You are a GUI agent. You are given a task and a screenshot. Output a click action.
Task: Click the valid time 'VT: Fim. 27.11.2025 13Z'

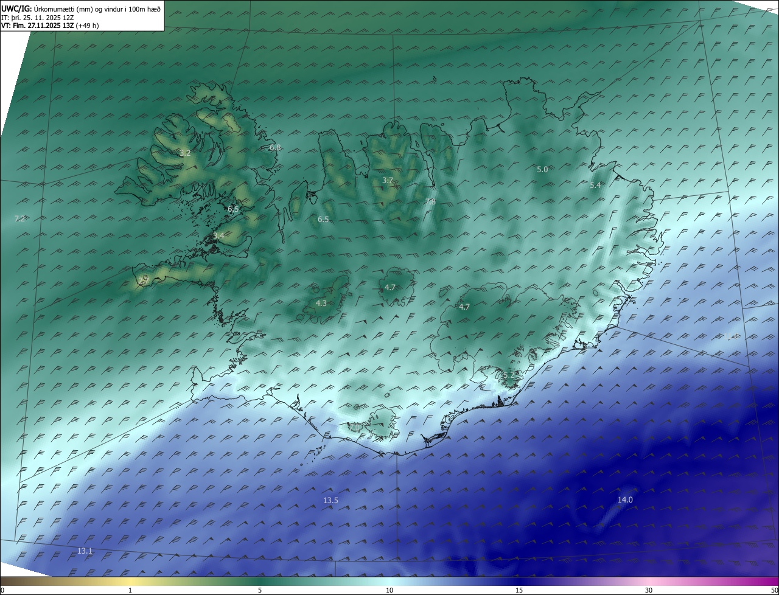coord(38,26)
